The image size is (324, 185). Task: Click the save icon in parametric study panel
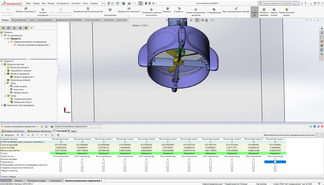pyautogui.click(x=46, y=126)
